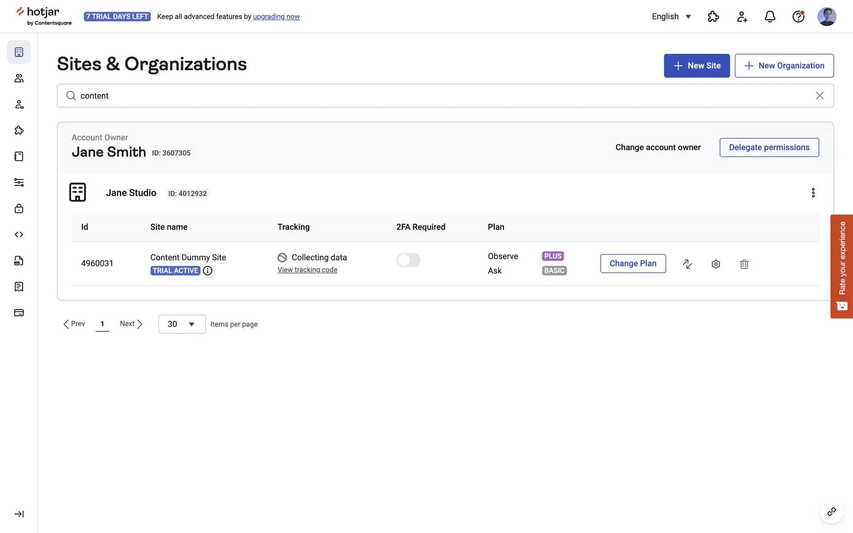Image resolution: width=853 pixels, height=533 pixels.
Task: Clear the search field with the X
Action: click(x=820, y=96)
